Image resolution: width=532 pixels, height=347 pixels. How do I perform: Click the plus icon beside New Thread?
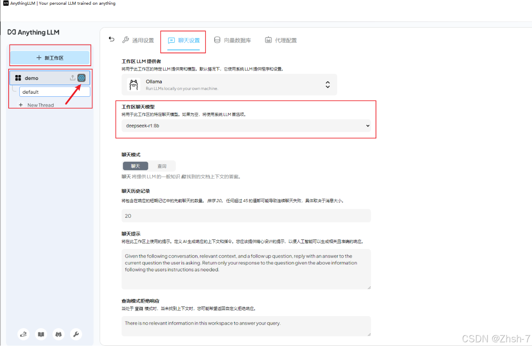(x=21, y=105)
